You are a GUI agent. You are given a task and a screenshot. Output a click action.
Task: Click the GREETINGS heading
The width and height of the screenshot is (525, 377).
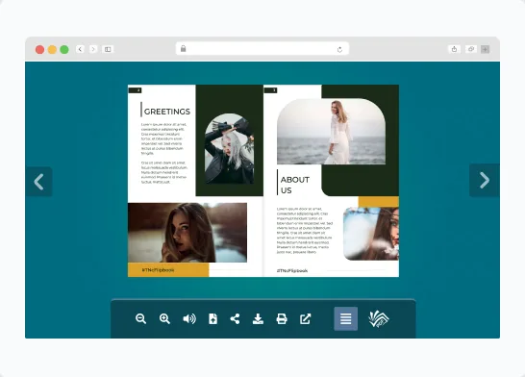pyautogui.click(x=167, y=112)
